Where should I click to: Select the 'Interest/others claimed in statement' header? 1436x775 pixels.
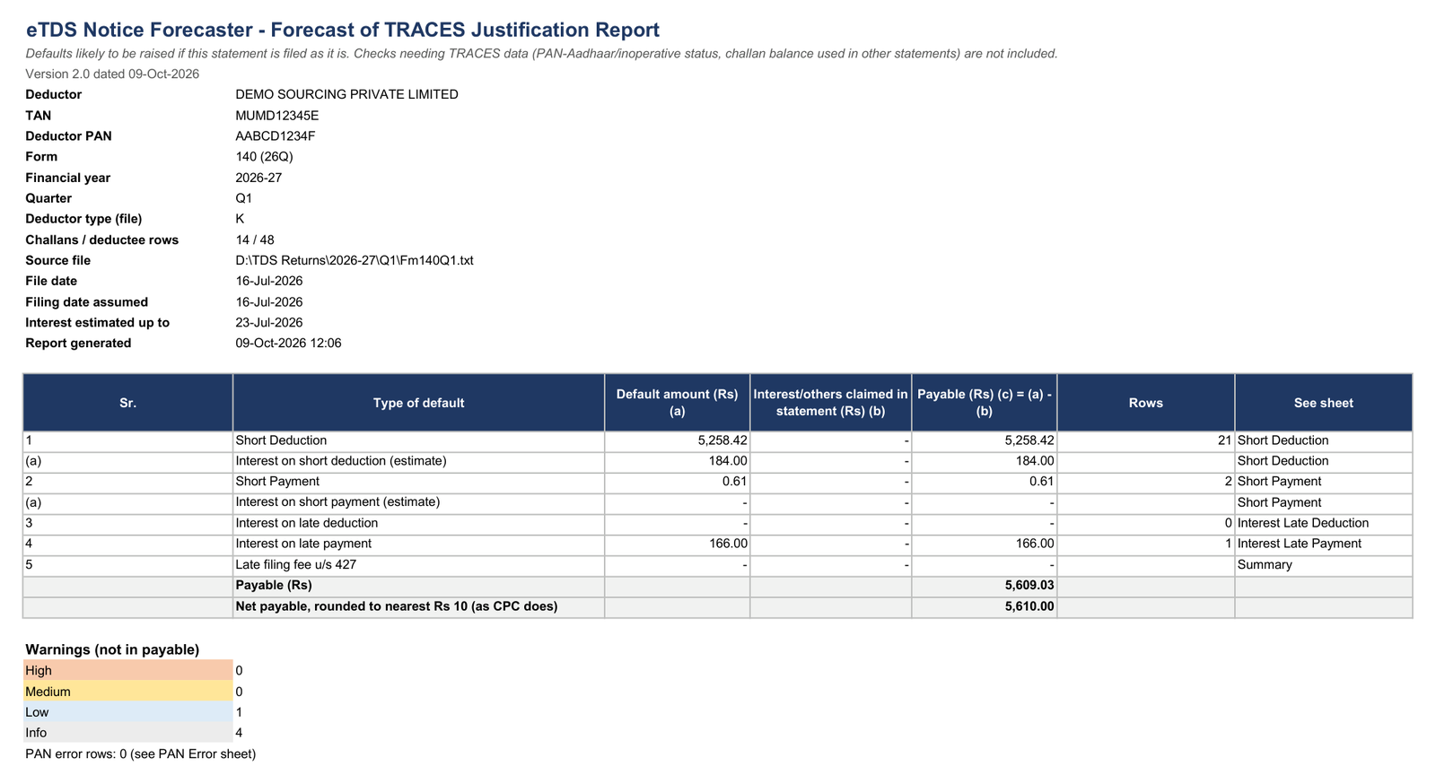[x=830, y=403]
